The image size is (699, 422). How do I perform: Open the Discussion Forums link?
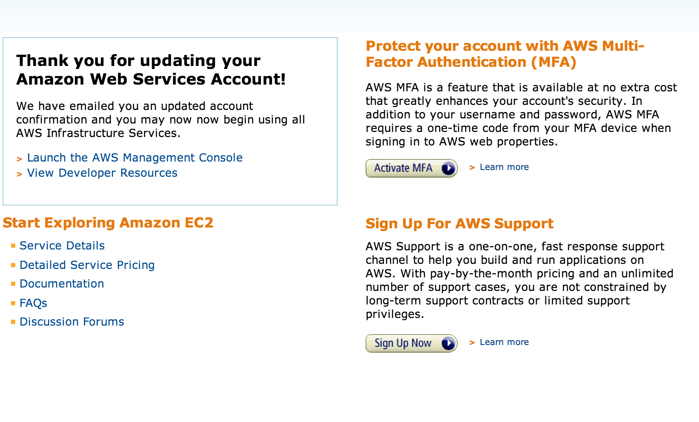[x=72, y=322]
